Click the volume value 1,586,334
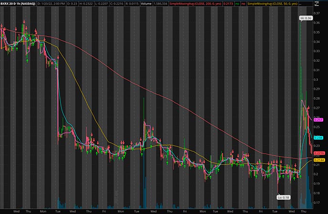 160,4
